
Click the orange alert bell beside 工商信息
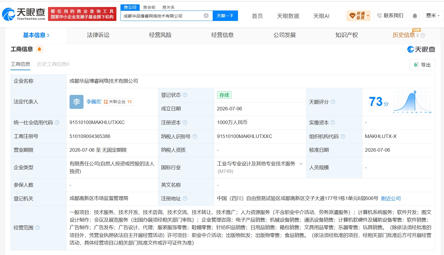40,49
